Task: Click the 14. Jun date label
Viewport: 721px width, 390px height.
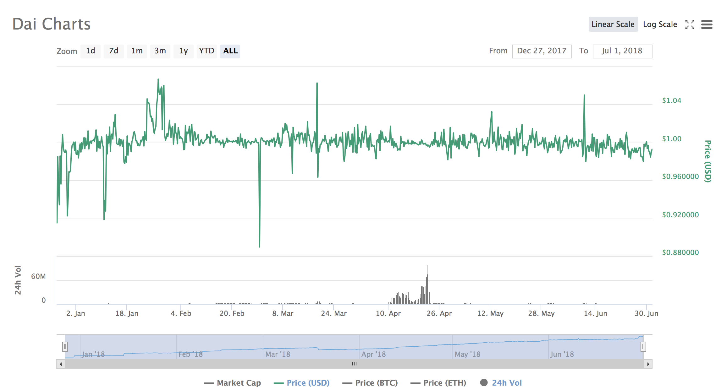Action: click(x=596, y=313)
